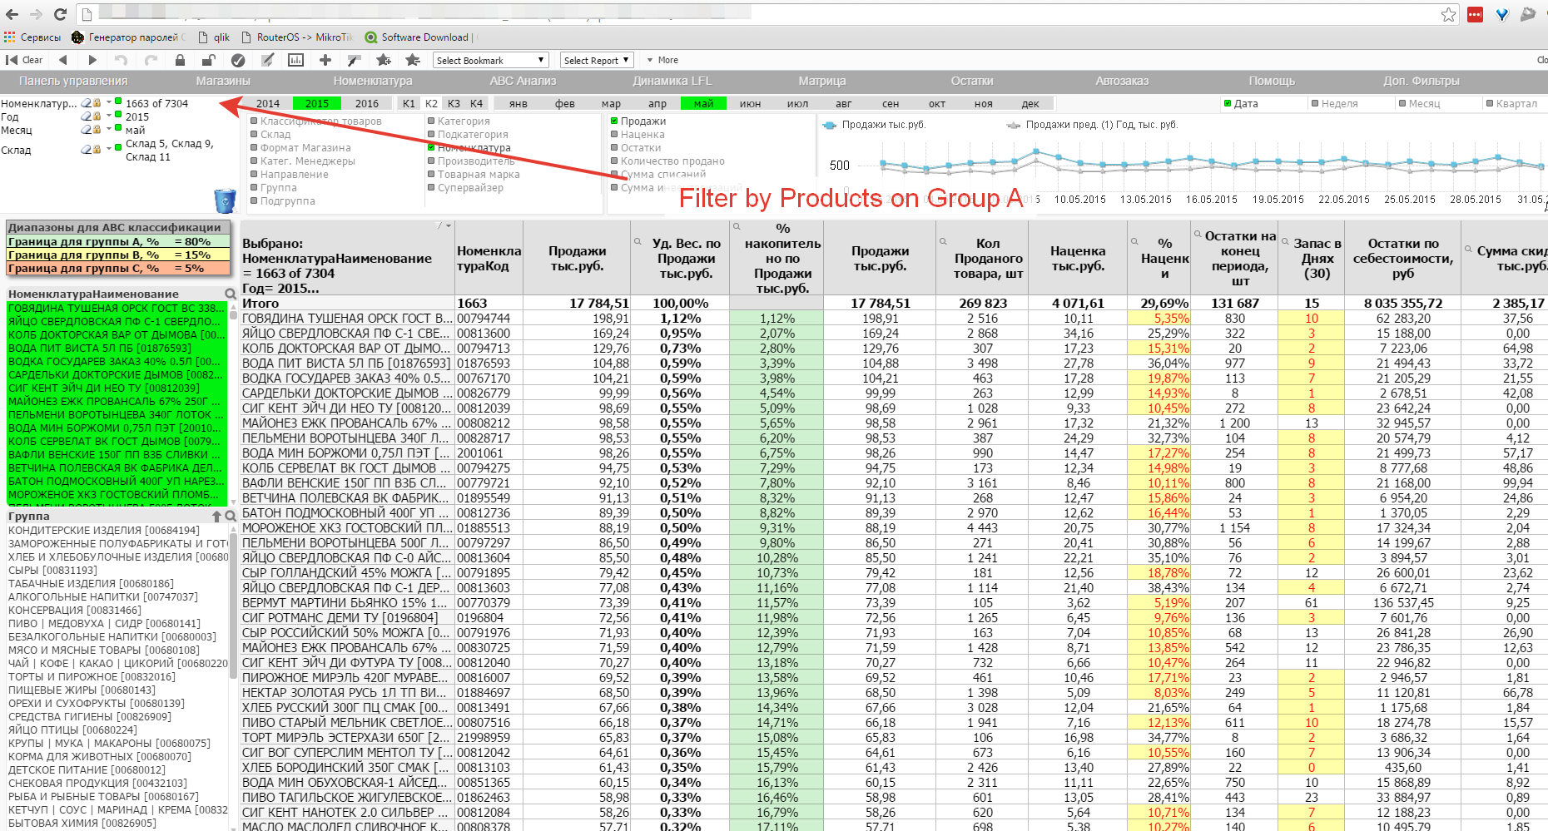Click the Clear selections toolbar button

point(24,60)
